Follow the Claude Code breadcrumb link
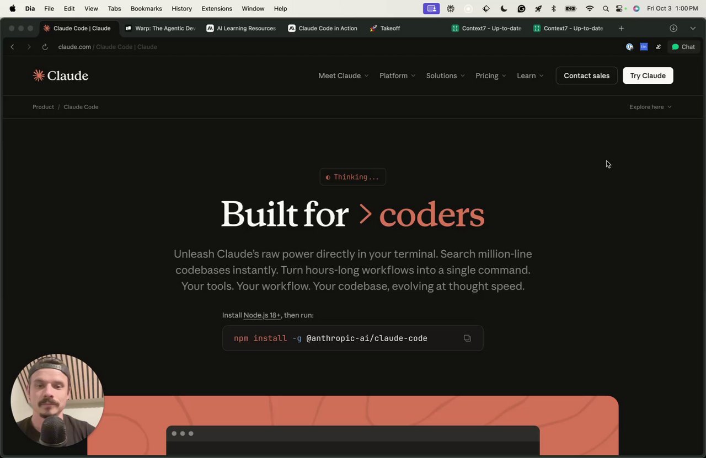 click(81, 107)
